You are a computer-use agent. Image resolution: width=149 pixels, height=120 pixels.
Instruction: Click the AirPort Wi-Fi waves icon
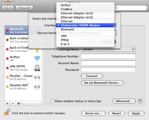point(37,58)
